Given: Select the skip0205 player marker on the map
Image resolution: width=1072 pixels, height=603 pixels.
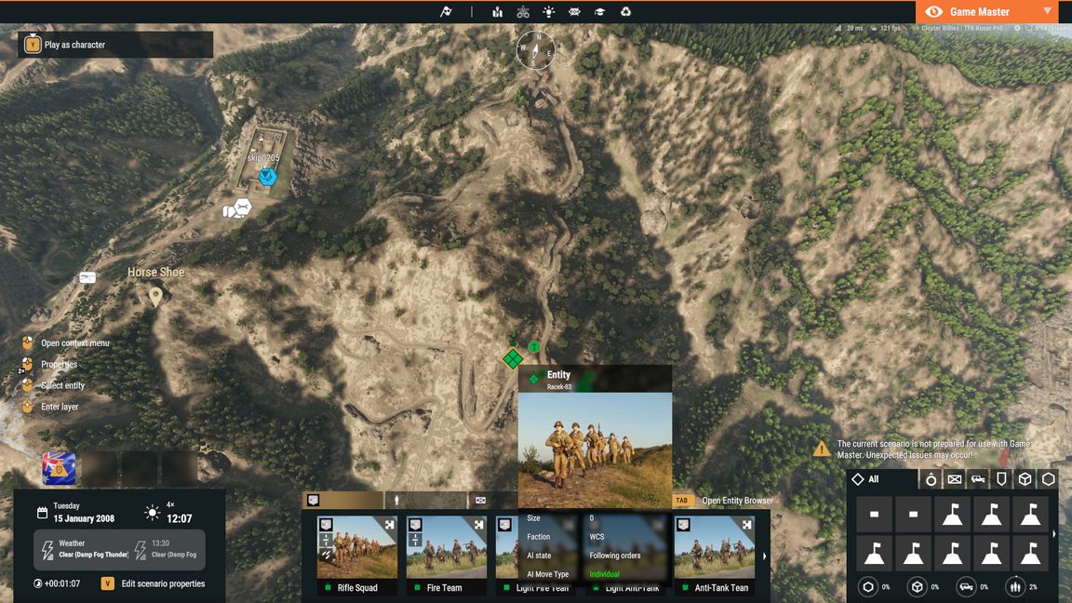Looking at the screenshot, I should point(267,177).
